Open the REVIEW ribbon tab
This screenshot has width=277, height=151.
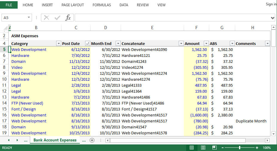pyautogui.click(x=143, y=5)
